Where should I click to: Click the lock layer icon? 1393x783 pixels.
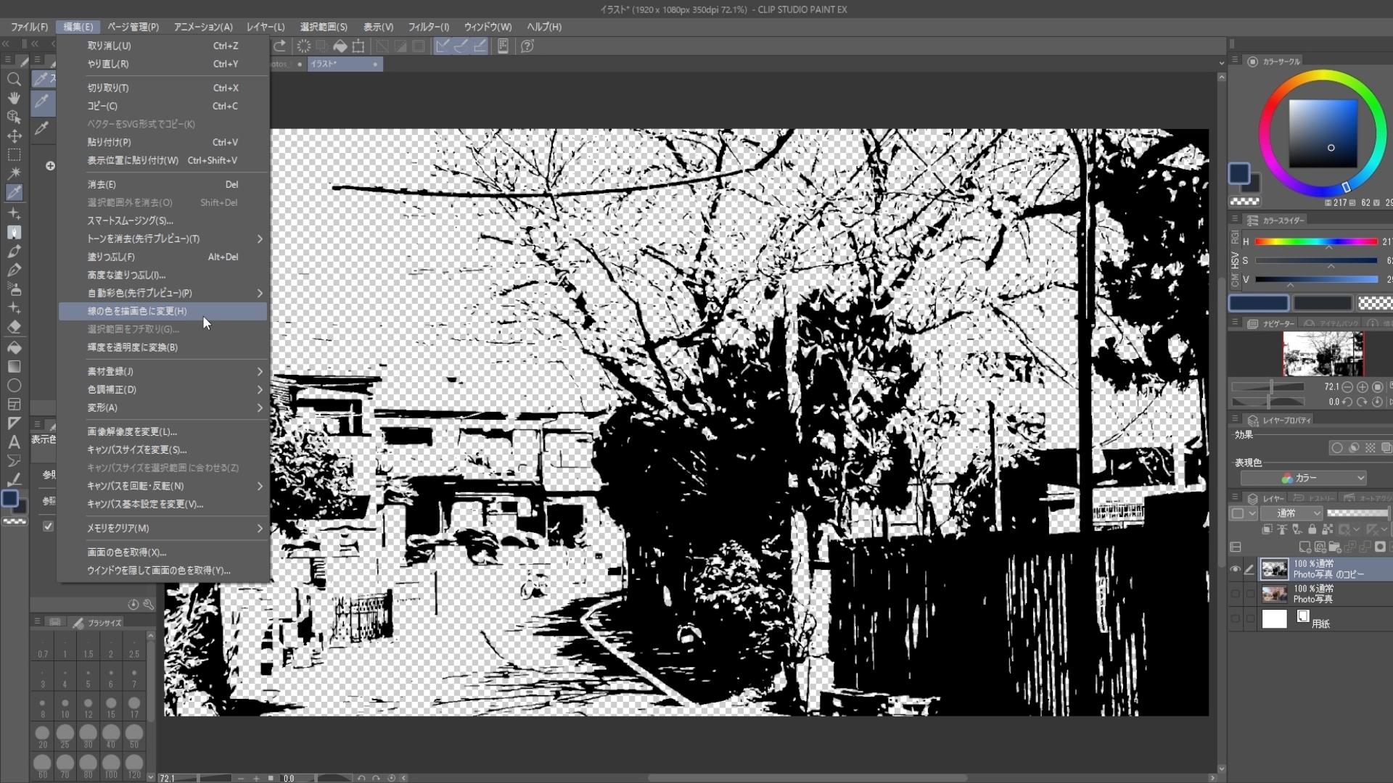(1312, 530)
